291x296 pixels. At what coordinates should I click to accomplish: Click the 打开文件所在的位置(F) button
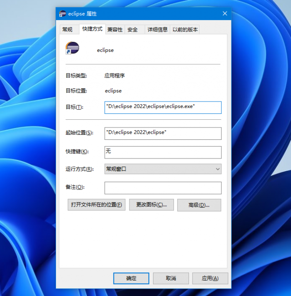[x=97, y=204]
